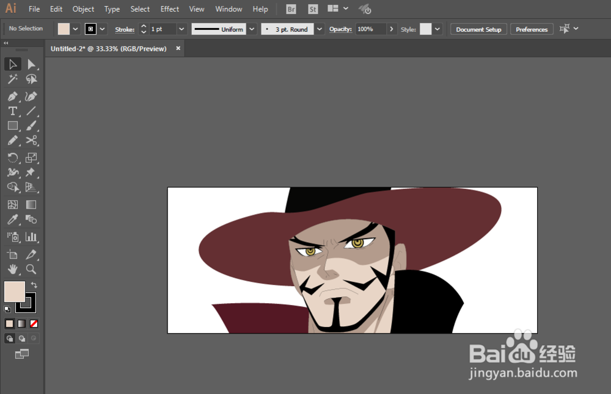Open Adobe Bridge via Br icon
Screen dimensions: 611x394
[x=291, y=9]
